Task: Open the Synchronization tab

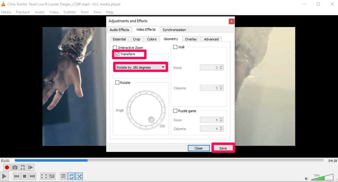Action: (174, 30)
